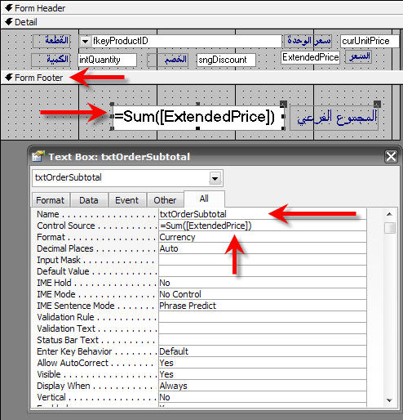Click the Control Source property field
This screenshot has height=420, width=403.
tap(263, 226)
